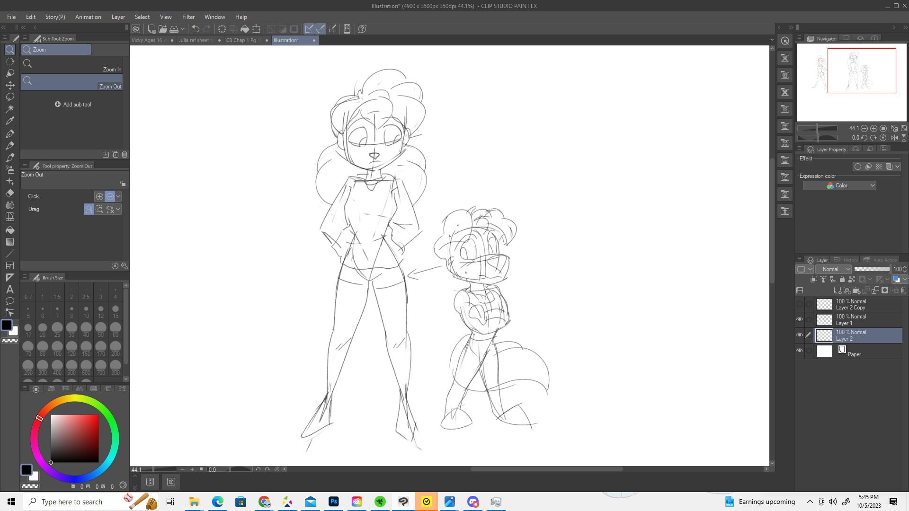The image size is (909, 511).
Task: Select the Move layer tool
Action: click(10, 85)
